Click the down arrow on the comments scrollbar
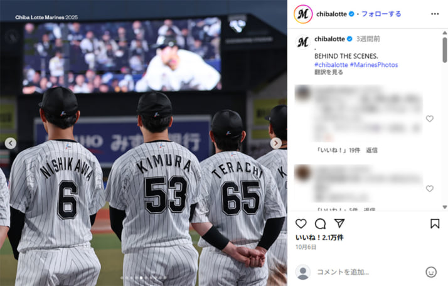 (445, 207)
